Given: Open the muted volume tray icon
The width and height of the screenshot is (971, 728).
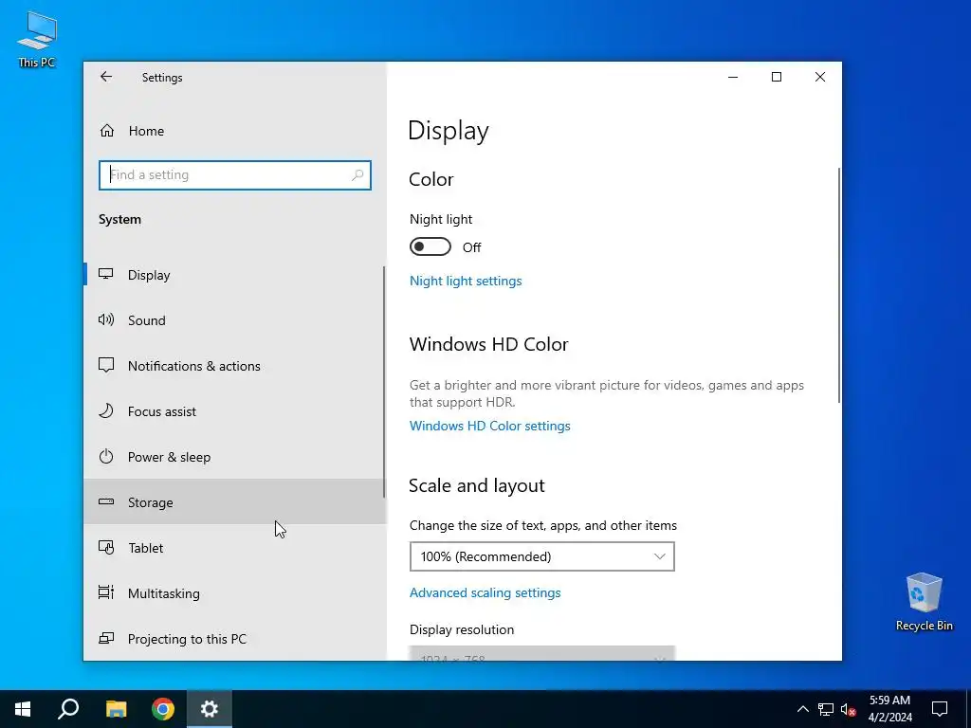Looking at the screenshot, I should click(849, 709).
